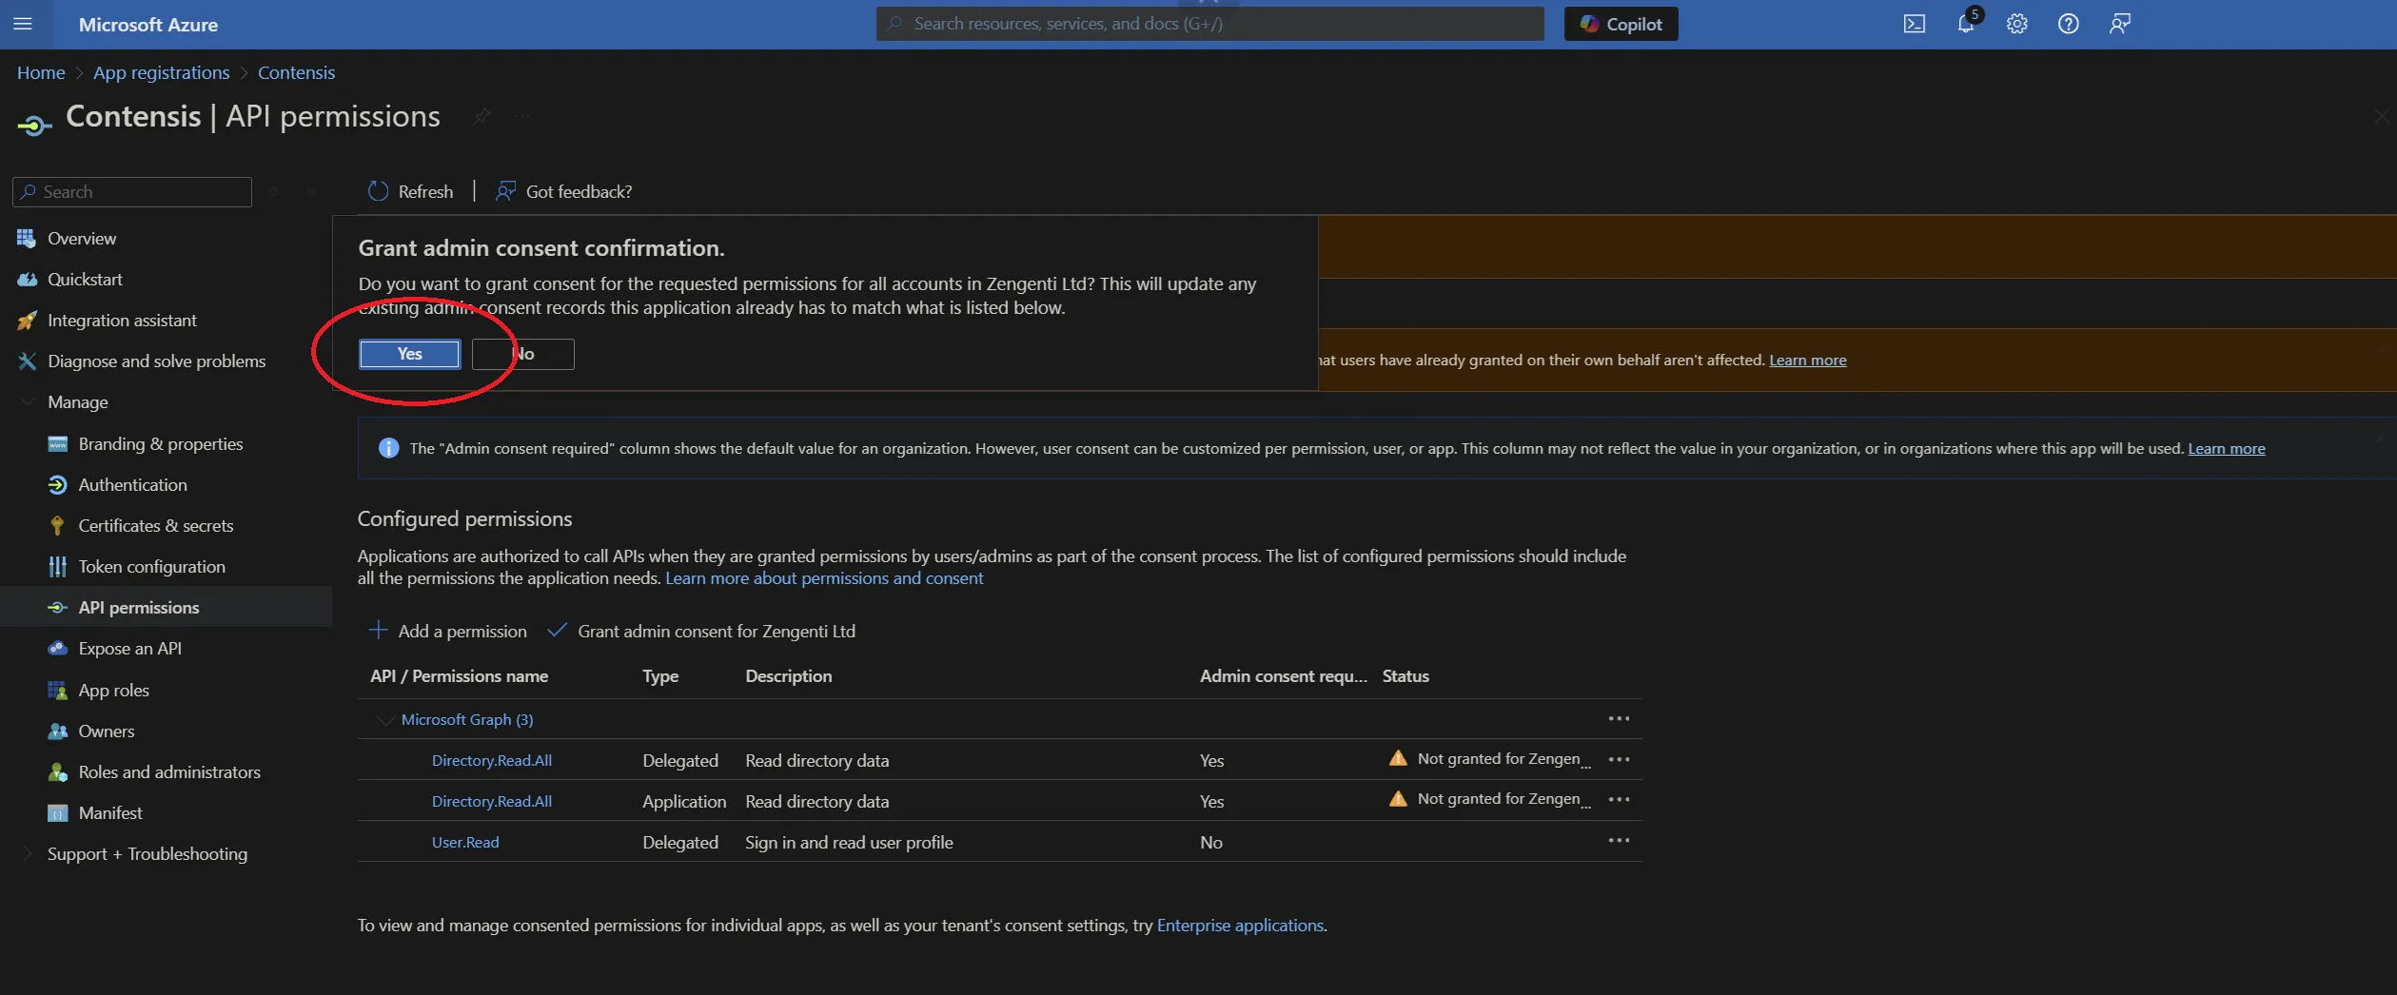Decline admin consent with No
Image resolution: width=2397 pixels, height=995 pixels.
[x=523, y=354]
